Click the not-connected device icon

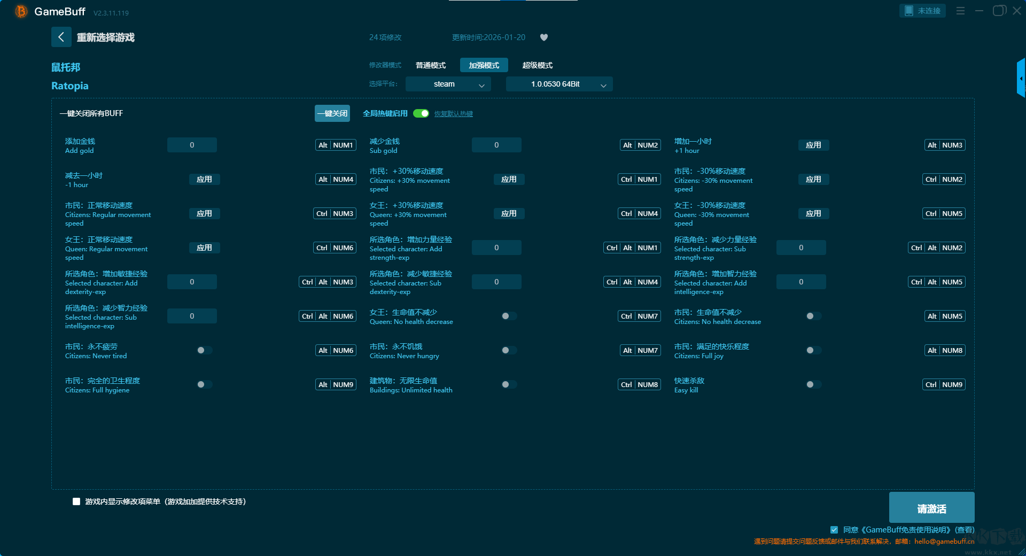pos(909,11)
